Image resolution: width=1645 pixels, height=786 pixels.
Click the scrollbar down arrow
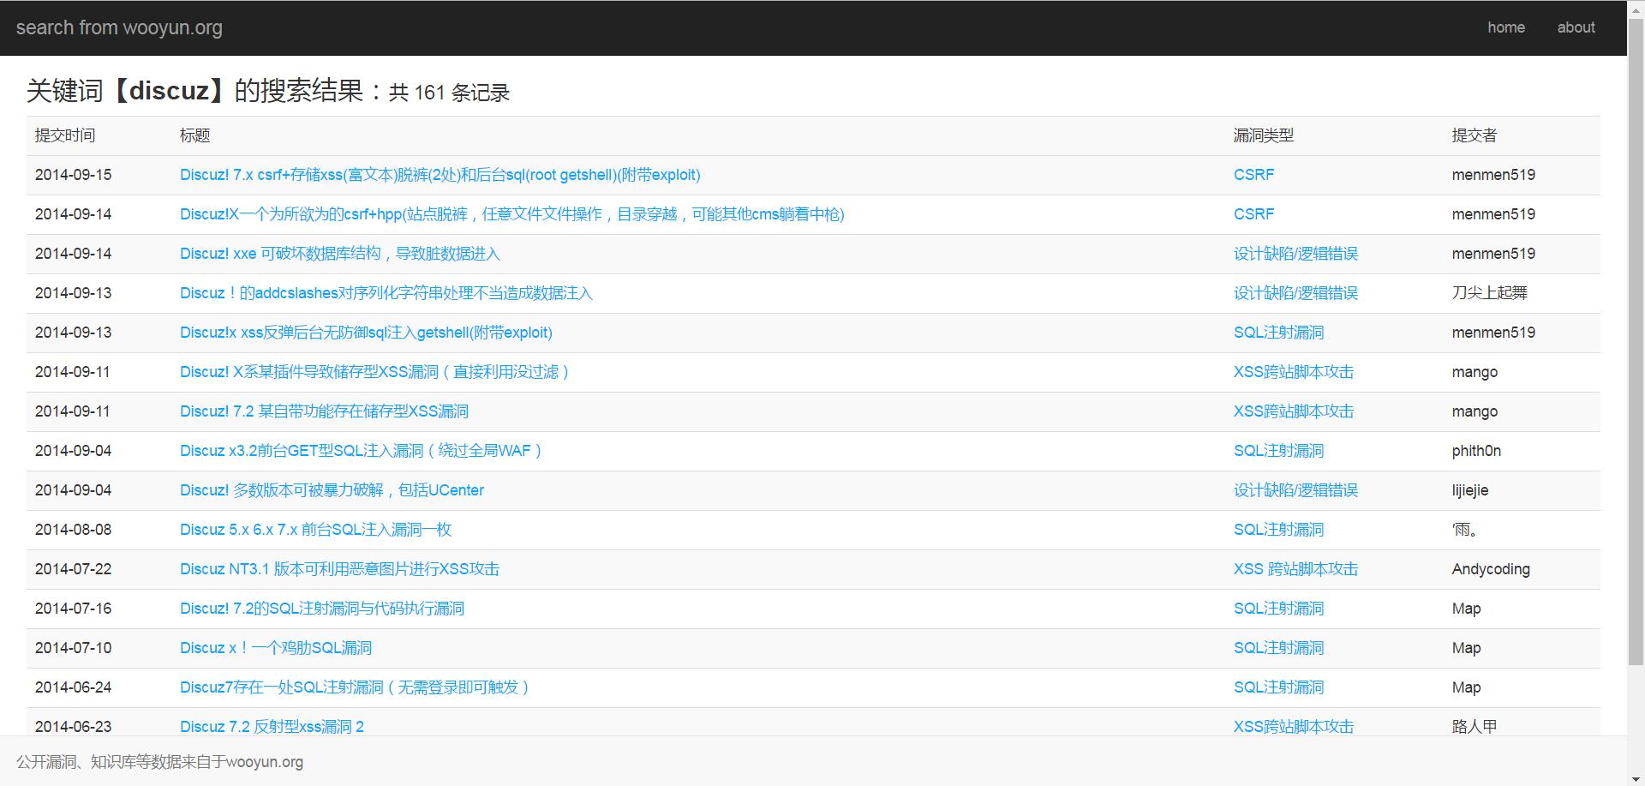click(1637, 778)
